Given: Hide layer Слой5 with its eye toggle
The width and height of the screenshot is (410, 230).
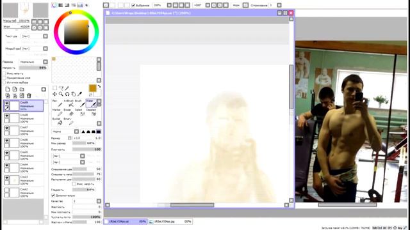Looking at the screenshot, I should (7, 153).
